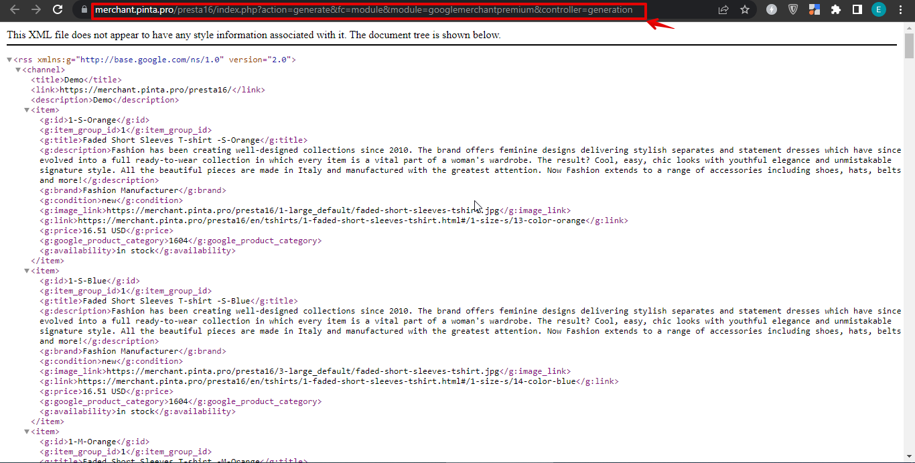Click the image_link with 1-large_default
The height and width of the screenshot is (463, 915).
[303, 210]
